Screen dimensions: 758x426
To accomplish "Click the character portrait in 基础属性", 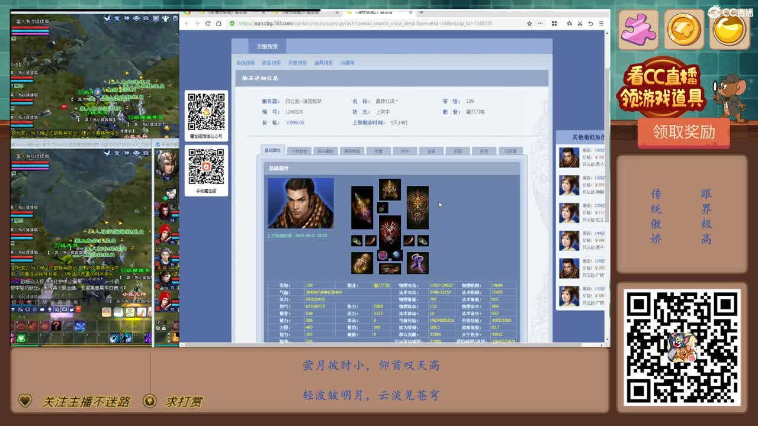I will coord(300,203).
